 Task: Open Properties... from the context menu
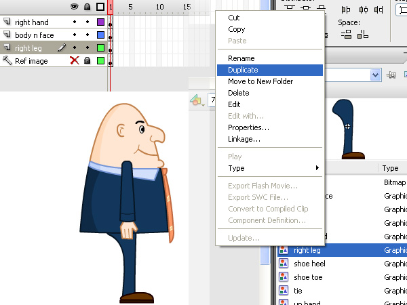click(248, 127)
